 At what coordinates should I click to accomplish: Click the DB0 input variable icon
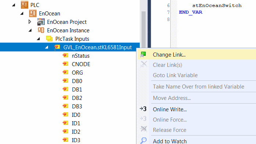click(66, 81)
